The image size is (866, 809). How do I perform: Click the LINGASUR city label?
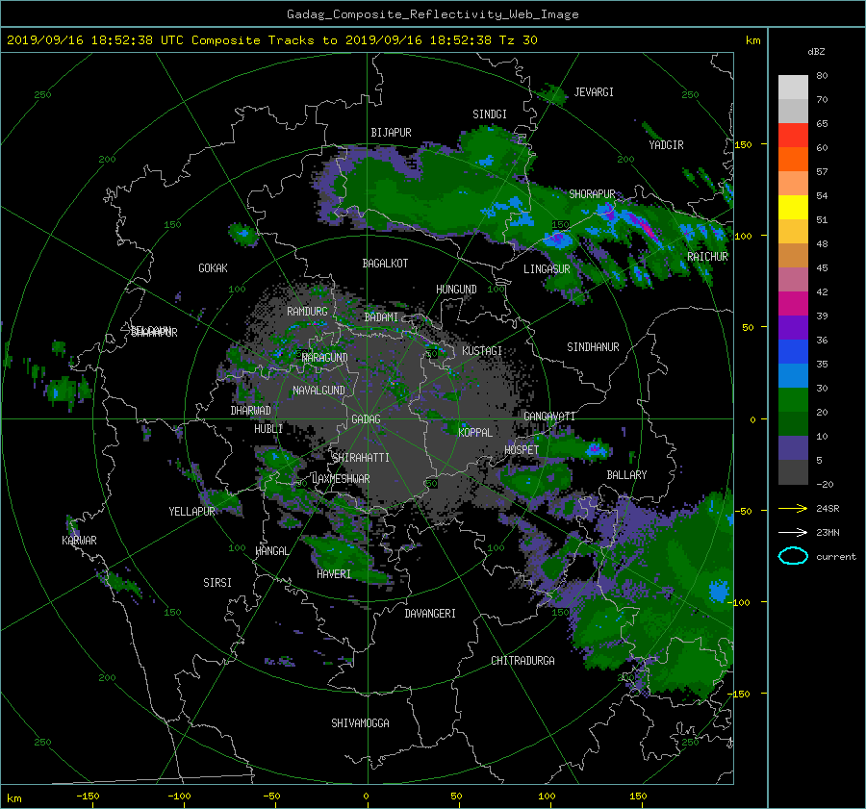tap(547, 269)
